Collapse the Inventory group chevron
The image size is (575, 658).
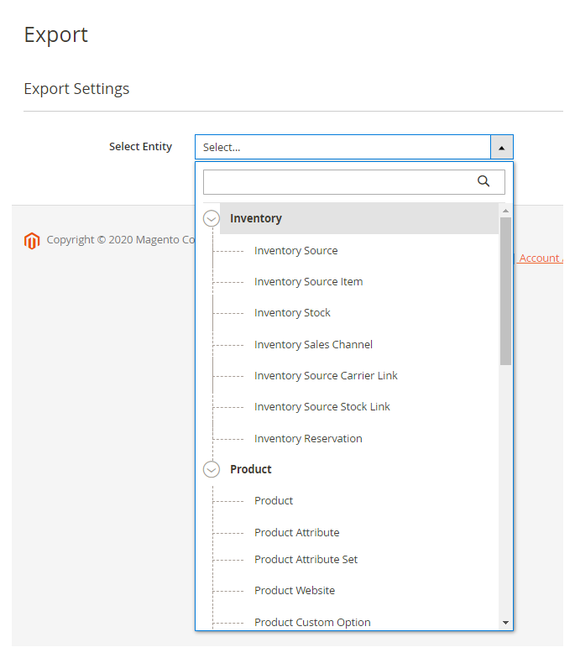click(212, 218)
